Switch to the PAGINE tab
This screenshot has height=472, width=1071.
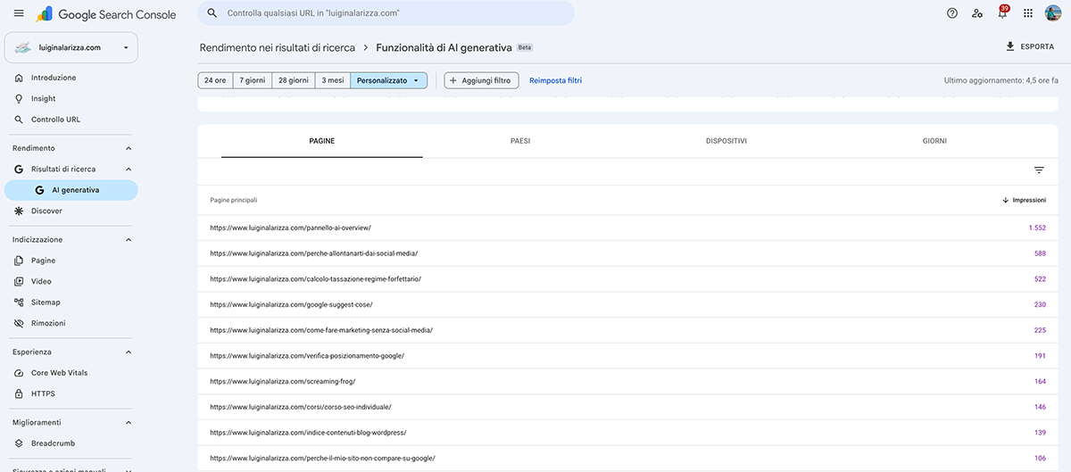click(322, 141)
